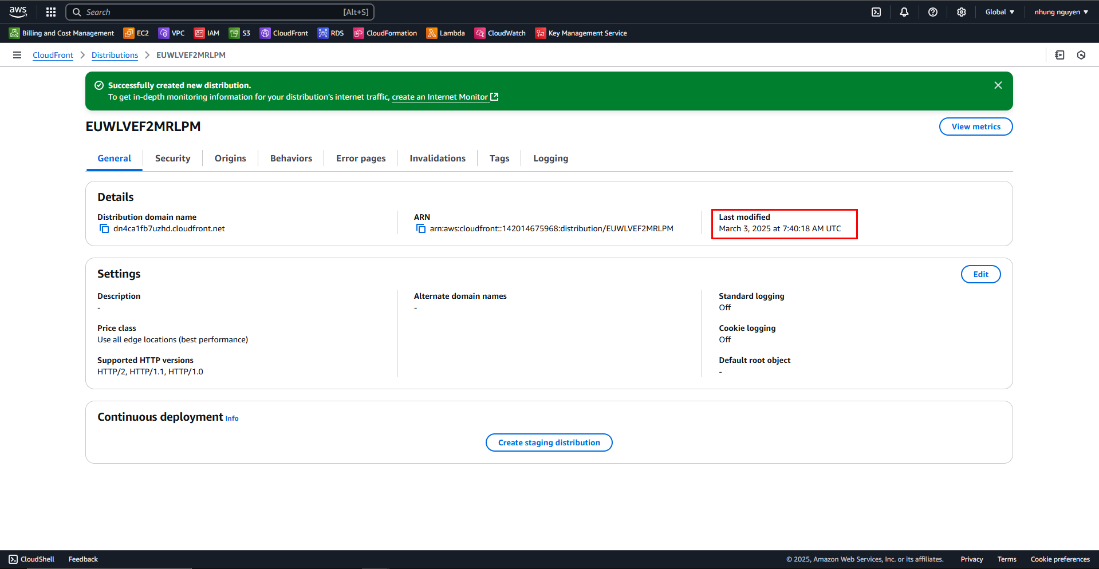Select domain text dn4ca1fb7uzhd.cloudfront.net
The height and width of the screenshot is (569, 1099).
[169, 228]
